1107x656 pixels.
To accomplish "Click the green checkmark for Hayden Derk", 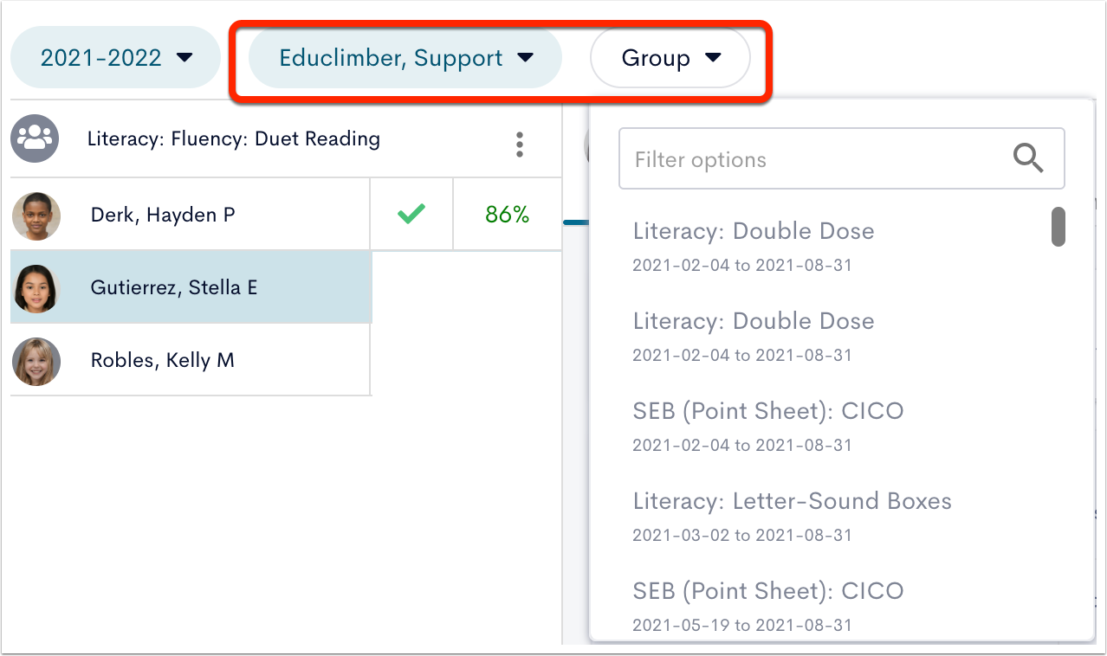I will (x=411, y=215).
